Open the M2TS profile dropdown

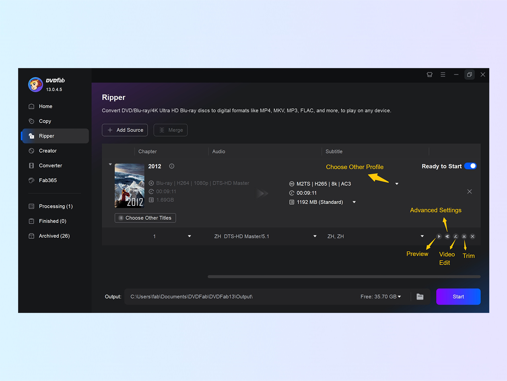[x=397, y=183]
